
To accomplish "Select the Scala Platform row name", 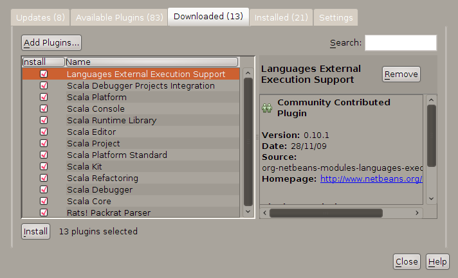I will click(x=96, y=97).
